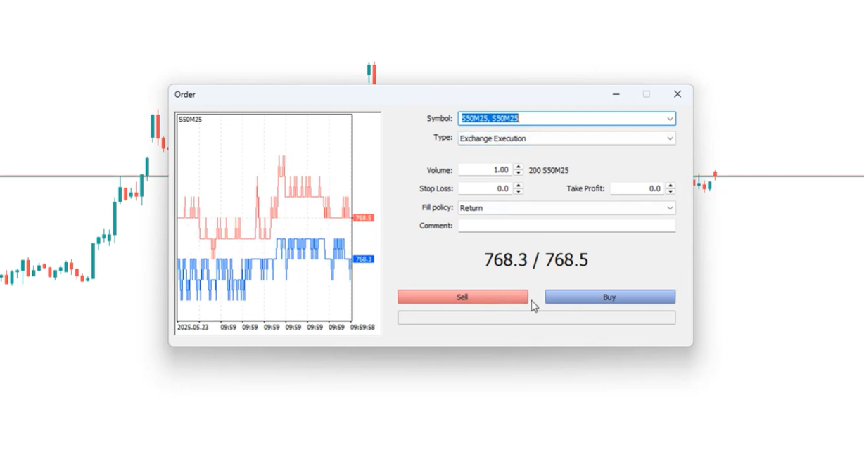Increase Stop Loss with up arrow
Viewport: 864px width, 471px height.
(519, 186)
